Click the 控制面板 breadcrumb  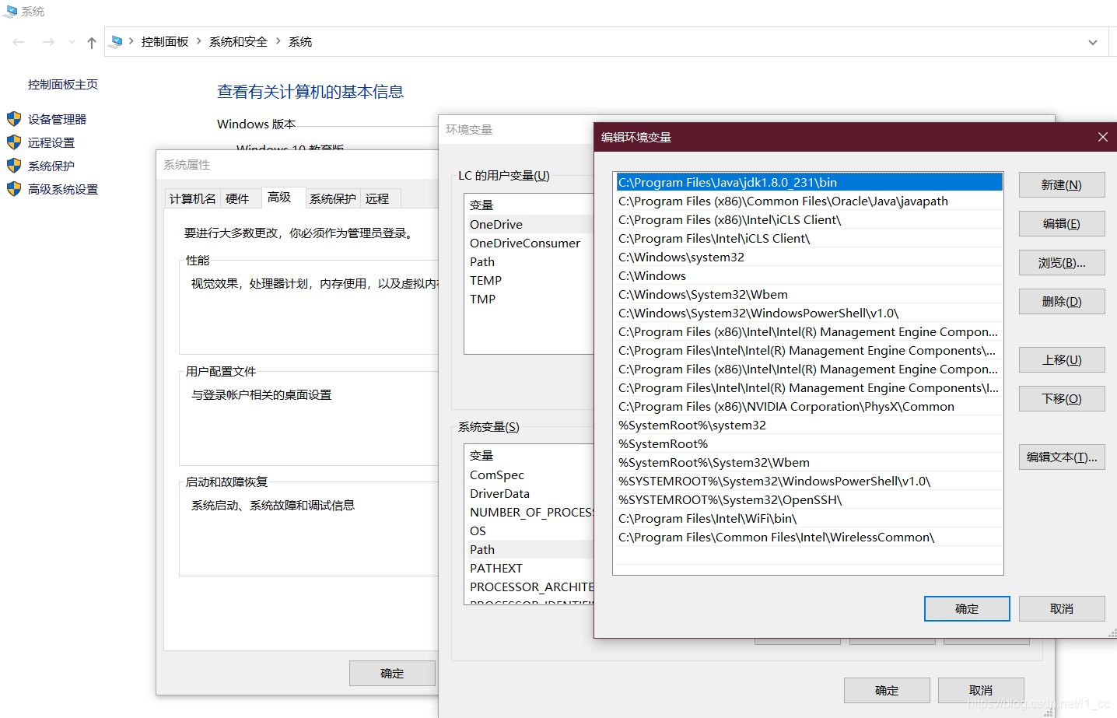coord(165,42)
